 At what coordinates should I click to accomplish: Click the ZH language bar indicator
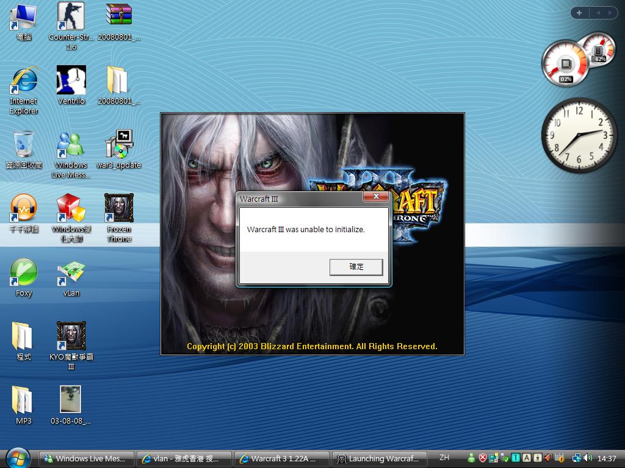[444, 458]
